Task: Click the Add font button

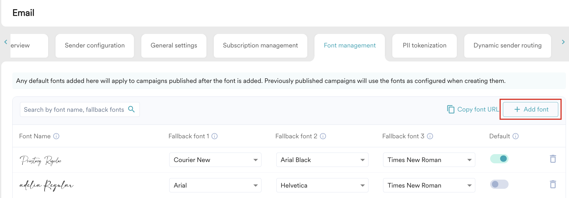Action: [531, 109]
